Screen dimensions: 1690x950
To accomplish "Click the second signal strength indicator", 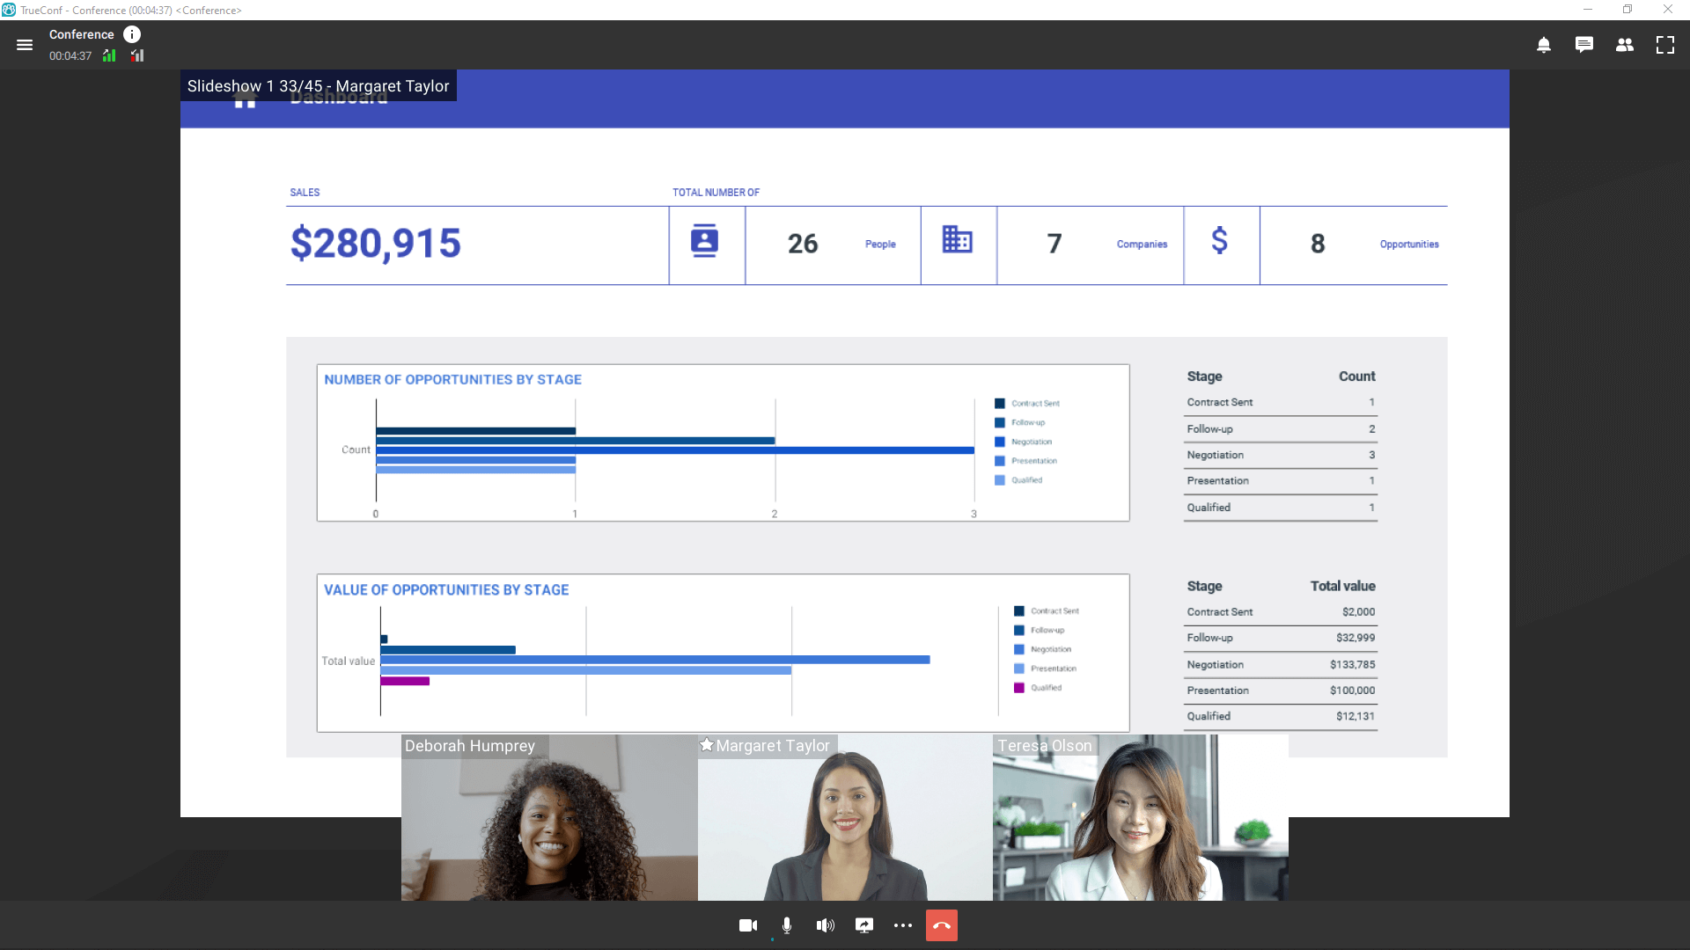I will tap(136, 55).
